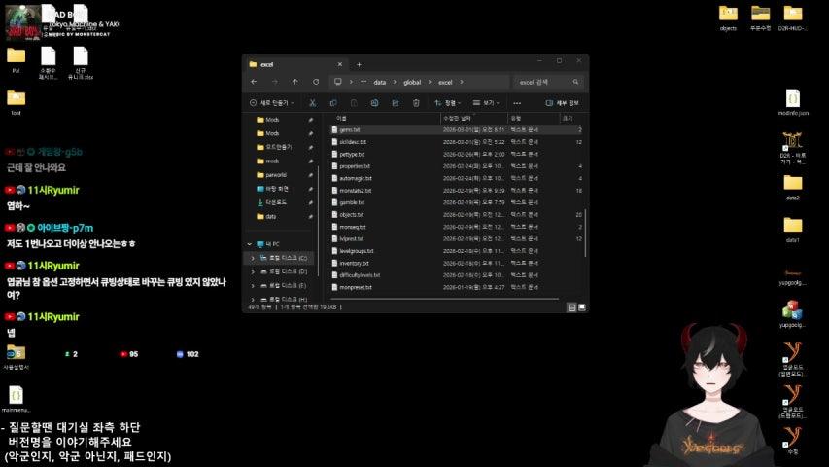This screenshot has height=467, width=829.
Task: Switch to details view icon in status bar
Action: (x=571, y=307)
